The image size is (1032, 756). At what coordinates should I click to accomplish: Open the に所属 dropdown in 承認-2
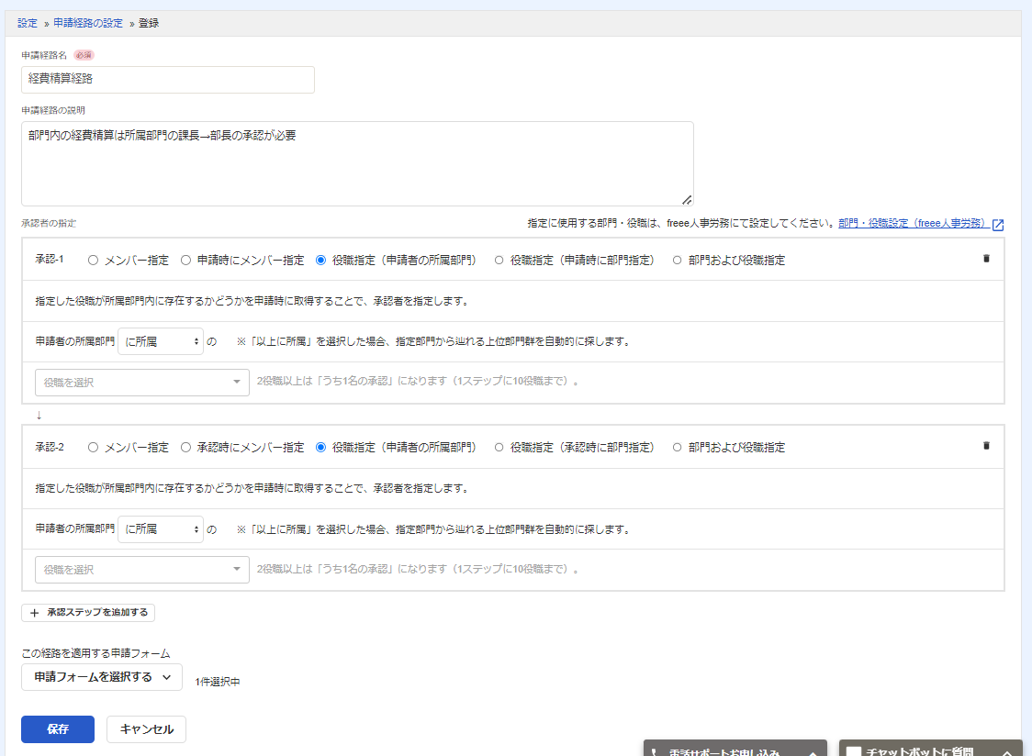click(161, 529)
